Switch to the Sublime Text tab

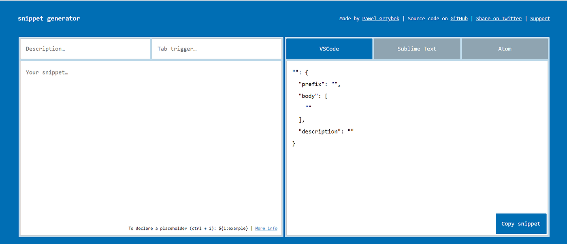[x=417, y=49]
